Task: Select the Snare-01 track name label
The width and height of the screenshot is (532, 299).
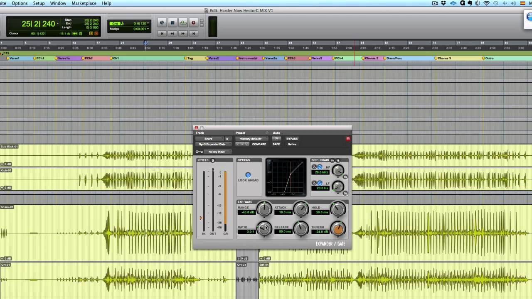Action: pos(7,207)
